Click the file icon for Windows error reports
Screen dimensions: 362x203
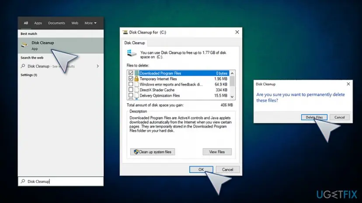[137, 84]
